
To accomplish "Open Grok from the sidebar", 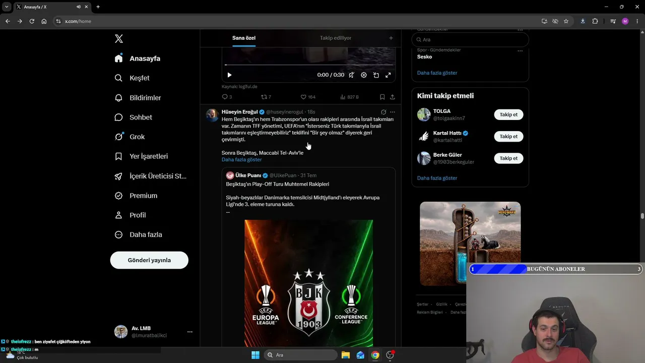I will point(130,137).
